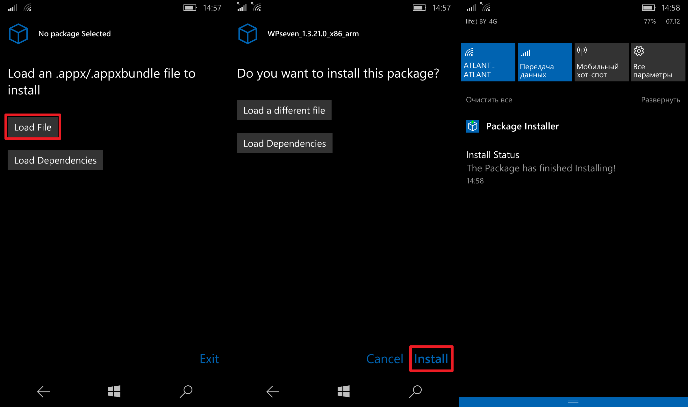Tap the Wi-Fi status icon on WPseven screen
This screenshot has width=688, height=407.
click(256, 7)
